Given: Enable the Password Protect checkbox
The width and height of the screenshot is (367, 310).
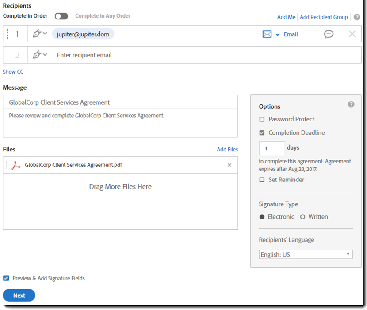Looking at the screenshot, I should (x=262, y=119).
